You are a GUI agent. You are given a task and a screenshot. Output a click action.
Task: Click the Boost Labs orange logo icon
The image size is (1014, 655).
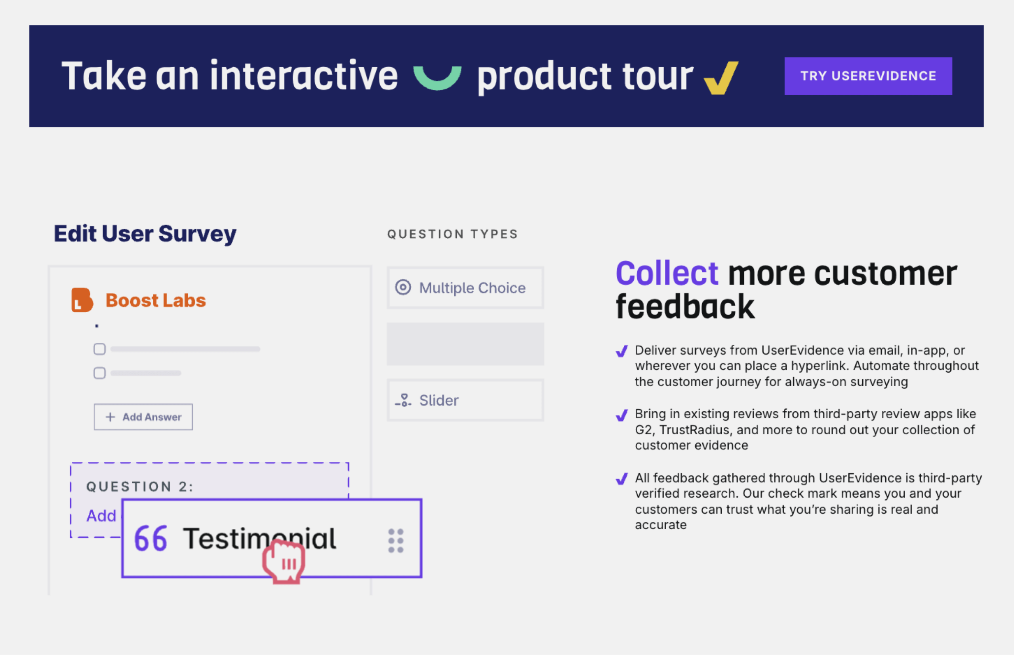pyautogui.click(x=82, y=300)
